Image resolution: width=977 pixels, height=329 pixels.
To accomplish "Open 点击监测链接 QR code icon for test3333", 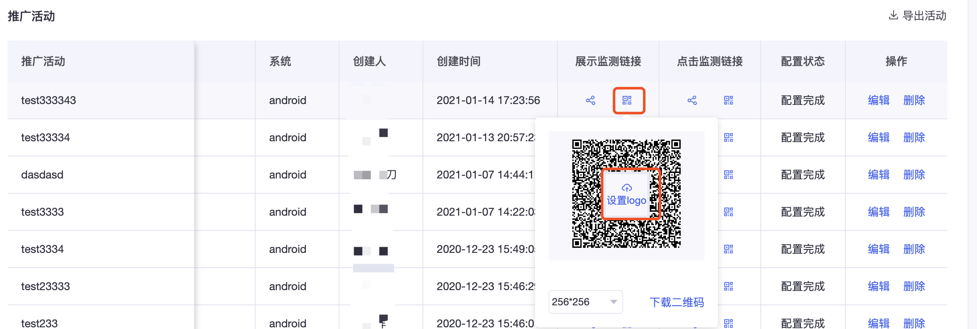I will pos(729,212).
